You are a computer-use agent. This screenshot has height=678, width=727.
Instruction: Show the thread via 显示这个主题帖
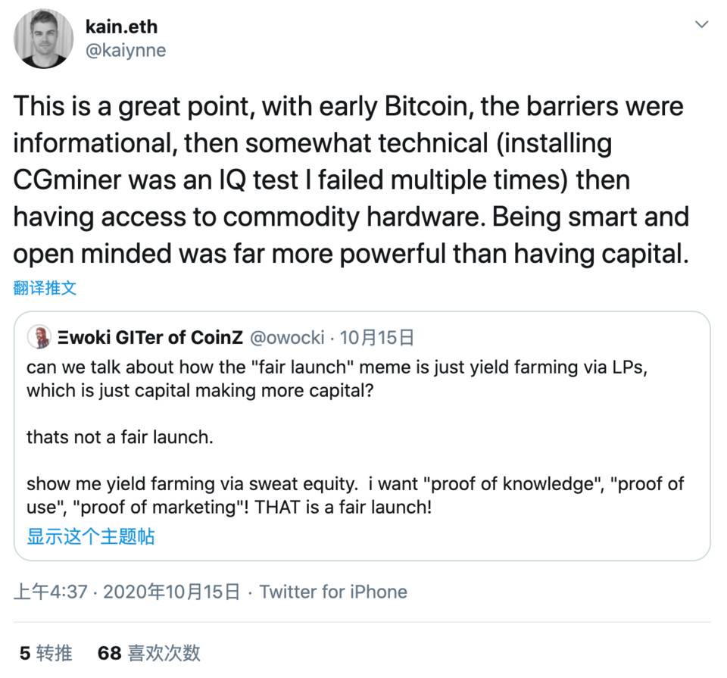(91, 536)
